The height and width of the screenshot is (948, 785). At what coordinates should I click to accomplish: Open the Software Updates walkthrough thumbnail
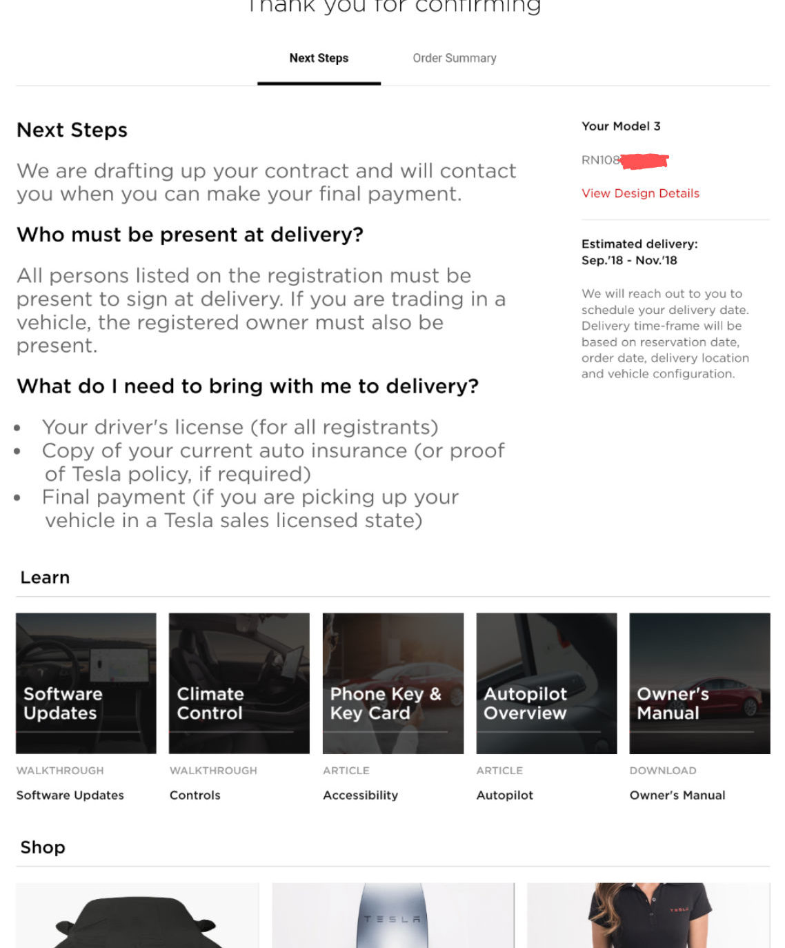pos(86,683)
